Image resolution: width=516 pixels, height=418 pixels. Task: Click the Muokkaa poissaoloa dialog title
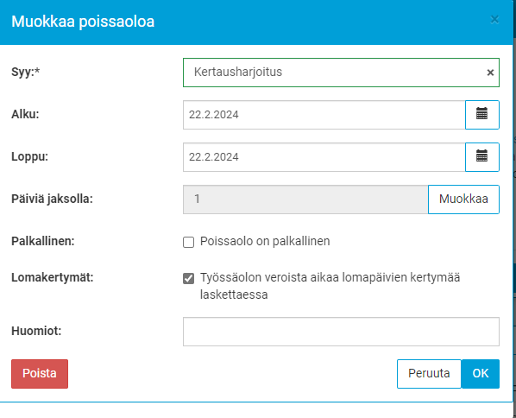coord(83,22)
